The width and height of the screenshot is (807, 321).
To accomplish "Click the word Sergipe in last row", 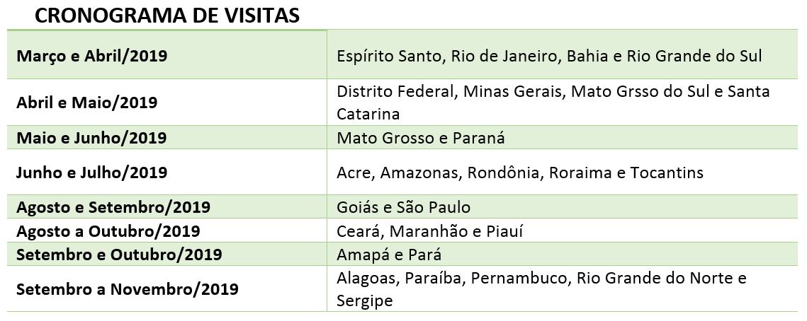I will 364,300.
